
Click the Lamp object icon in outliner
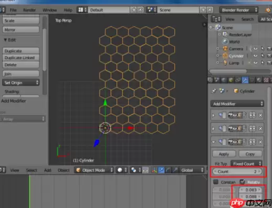tap(225, 63)
